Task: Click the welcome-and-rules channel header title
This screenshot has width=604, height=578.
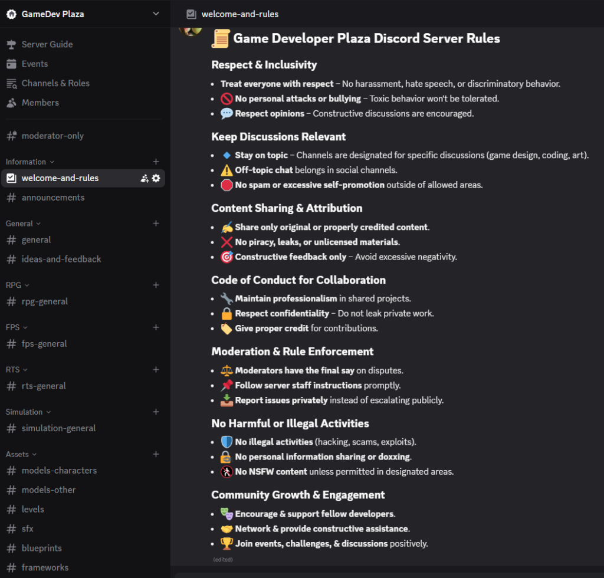Action: click(240, 14)
